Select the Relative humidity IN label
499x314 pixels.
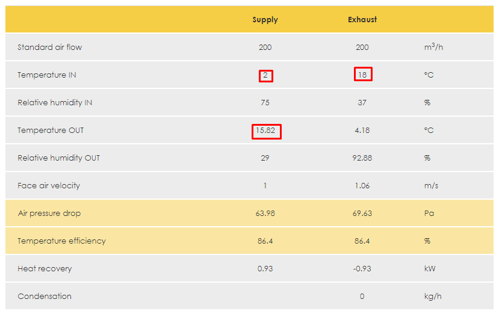click(55, 103)
